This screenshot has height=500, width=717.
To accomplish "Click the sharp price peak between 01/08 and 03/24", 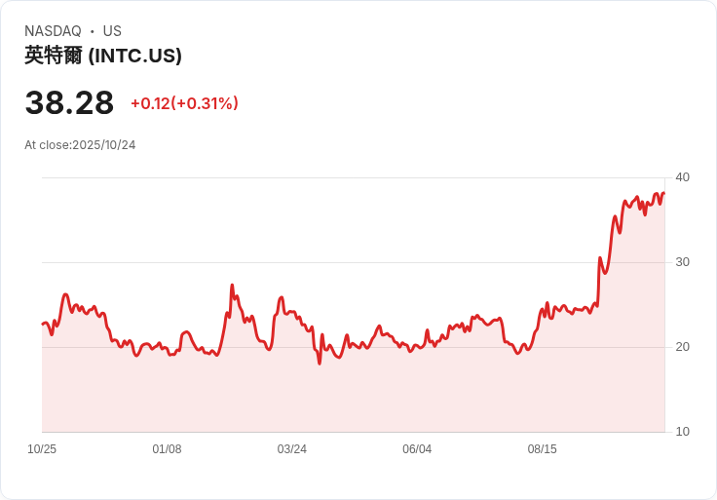I will pos(232,286).
